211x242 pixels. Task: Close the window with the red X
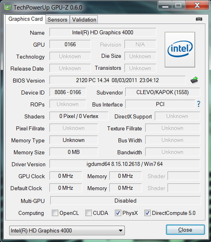[197, 5]
